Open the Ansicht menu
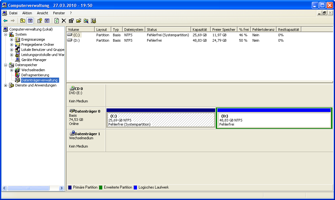The width and height of the screenshot is (335, 200). pyautogui.click(x=43, y=13)
